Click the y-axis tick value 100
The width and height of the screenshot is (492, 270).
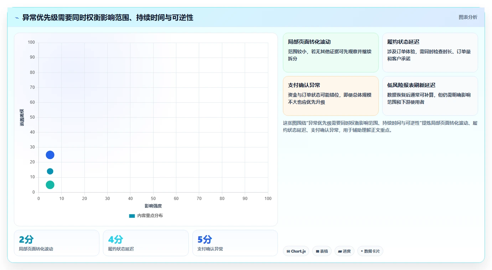pyautogui.click(x=31, y=43)
